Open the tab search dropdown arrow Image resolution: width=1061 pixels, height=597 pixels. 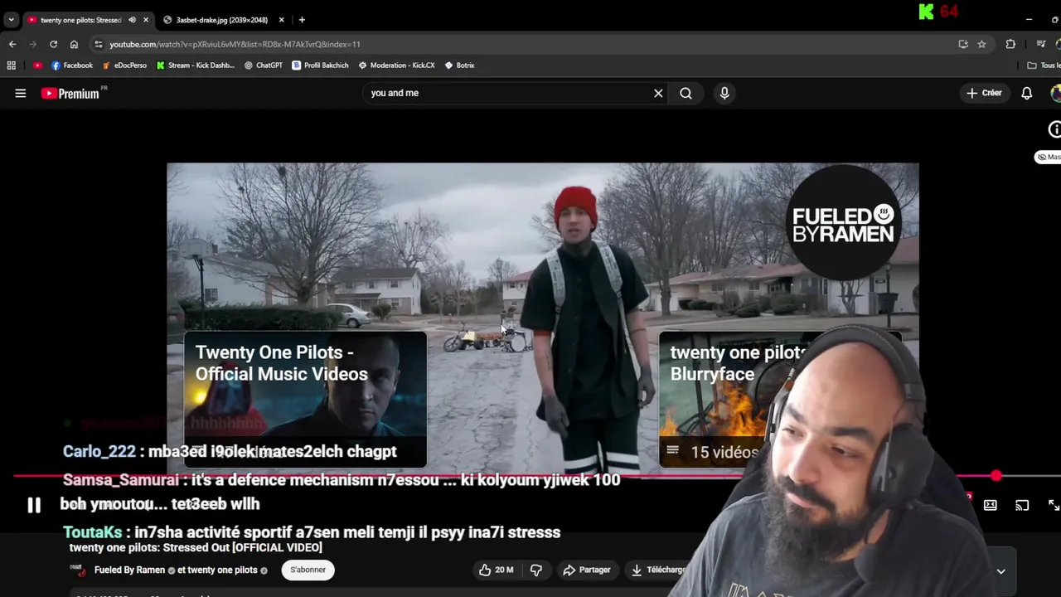[11, 20]
